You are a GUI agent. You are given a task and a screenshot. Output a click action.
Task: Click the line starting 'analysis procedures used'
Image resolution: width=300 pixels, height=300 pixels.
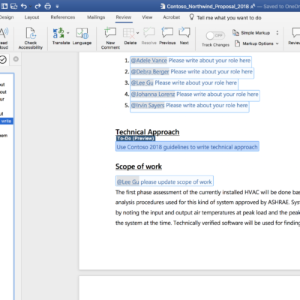coord(208,202)
